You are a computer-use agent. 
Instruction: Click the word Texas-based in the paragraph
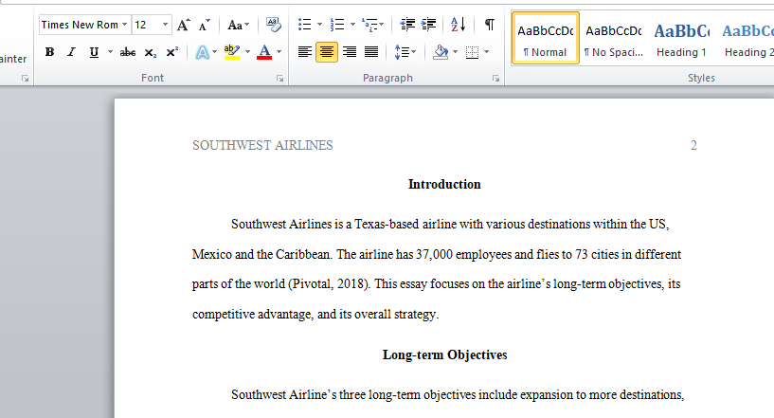point(387,225)
